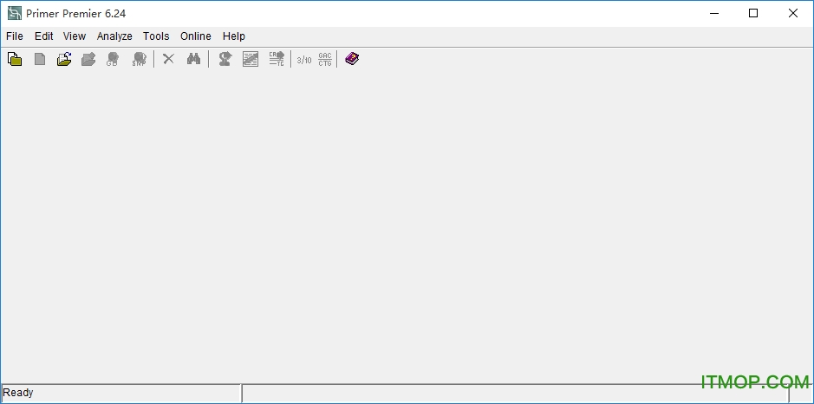
Task: Open the Edit menu
Action: [x=44, y=36]
